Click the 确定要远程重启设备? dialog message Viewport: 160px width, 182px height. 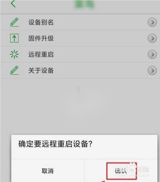tap(55, 144)
